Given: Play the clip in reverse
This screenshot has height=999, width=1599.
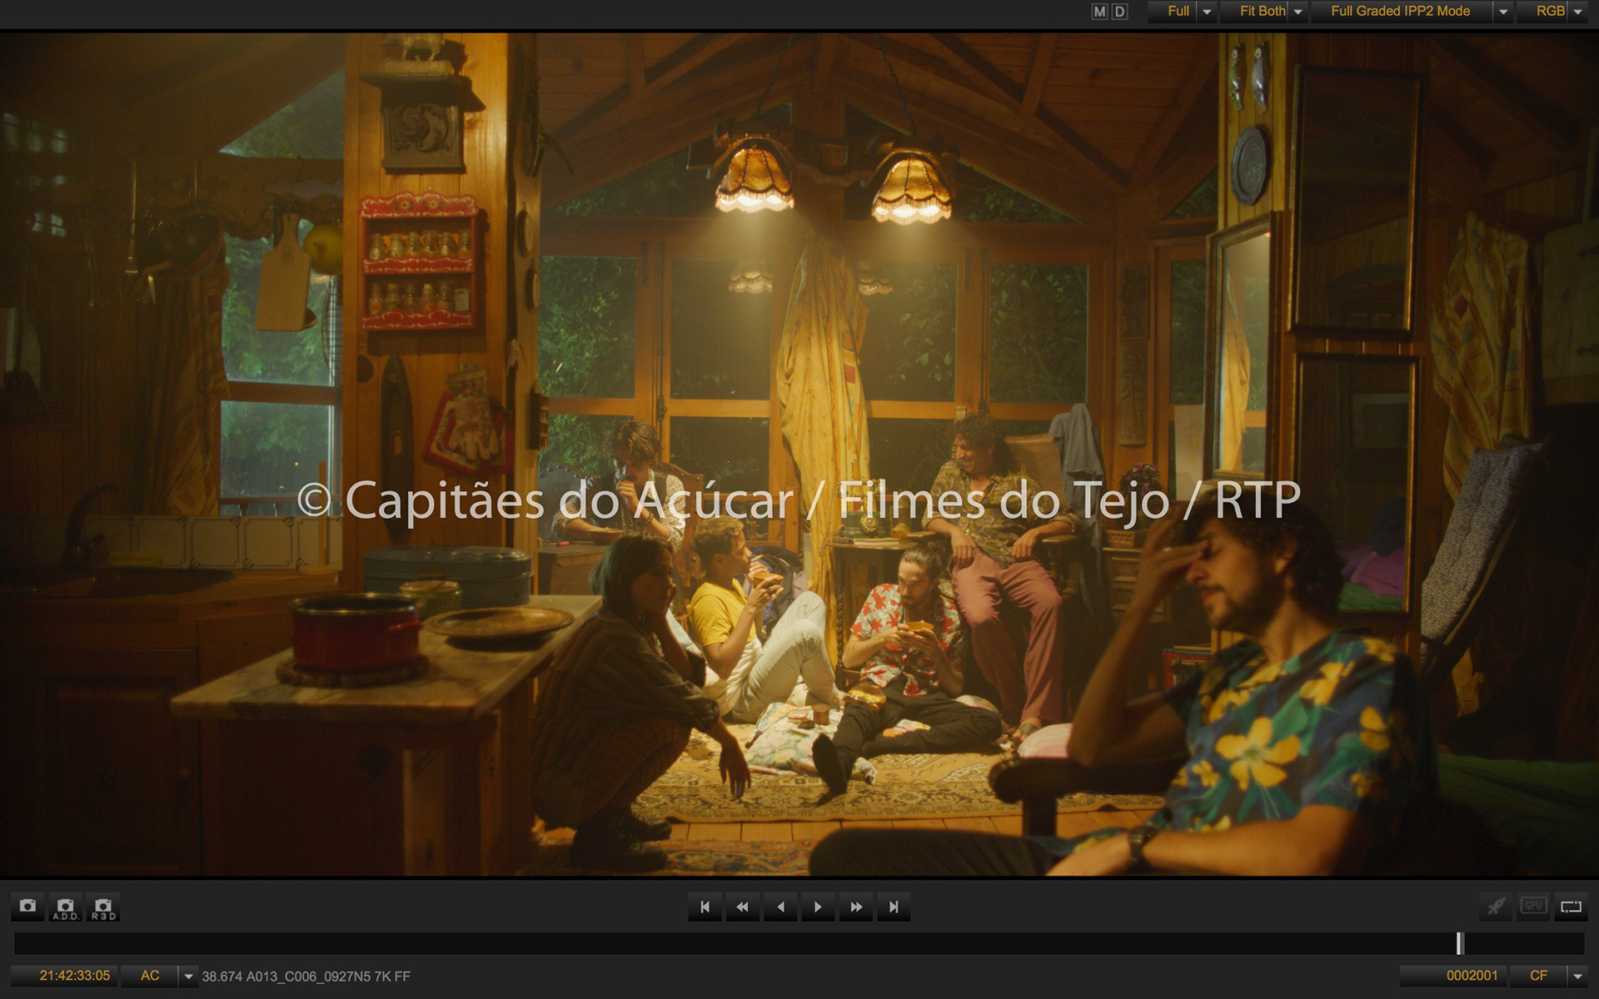Looking at the screenshot, I should point(780,907).
